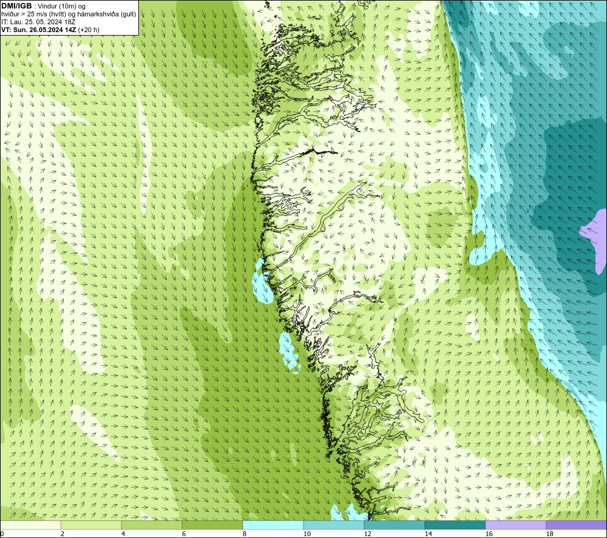Choose the dark teal 14–16 m/s legend swatch

(455, 525)
